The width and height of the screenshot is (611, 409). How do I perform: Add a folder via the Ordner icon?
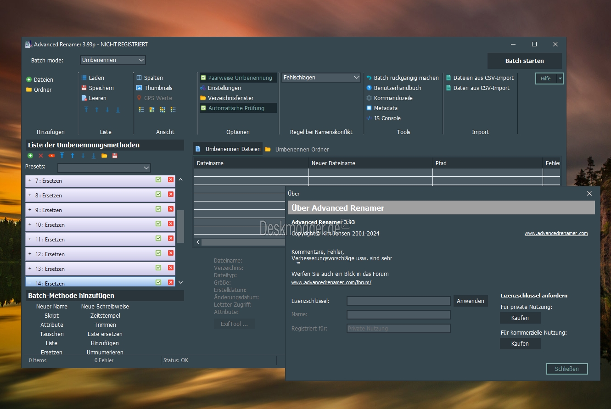tap(29, 90)
